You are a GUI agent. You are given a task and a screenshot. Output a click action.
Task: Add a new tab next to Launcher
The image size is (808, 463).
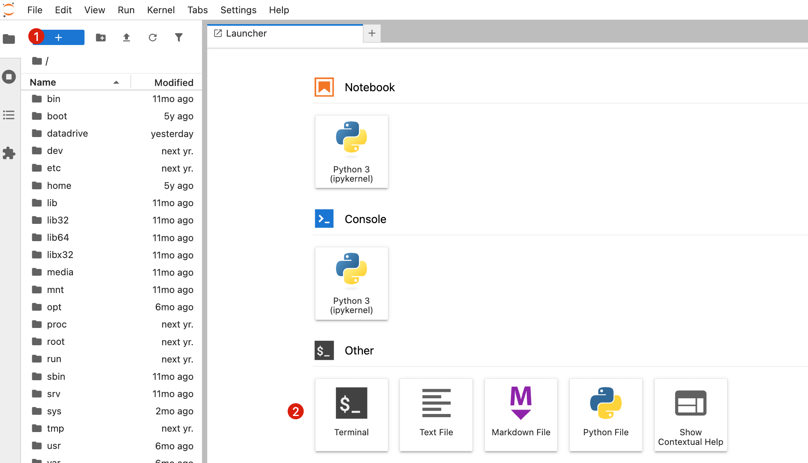click(372, 33)
